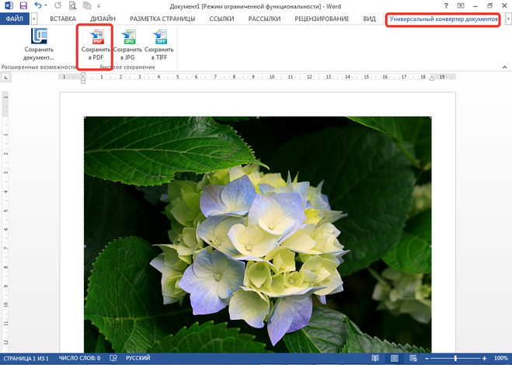Select the Универсальный конвертер документов tab
Viewport: 512px width, 365px height.
click(443, 19)
